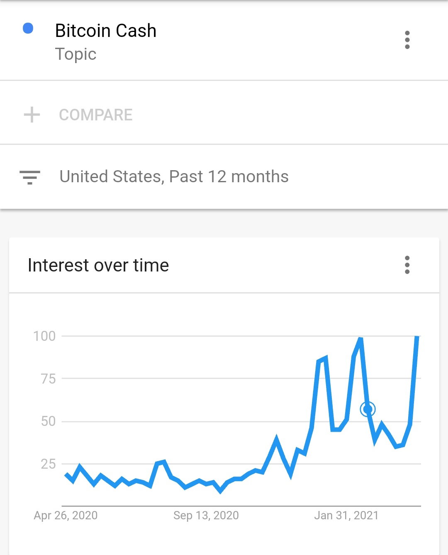The height and width of the screenshot is (555, 448).
Task: Tap the filter lines icon
Action: point(30,177)
